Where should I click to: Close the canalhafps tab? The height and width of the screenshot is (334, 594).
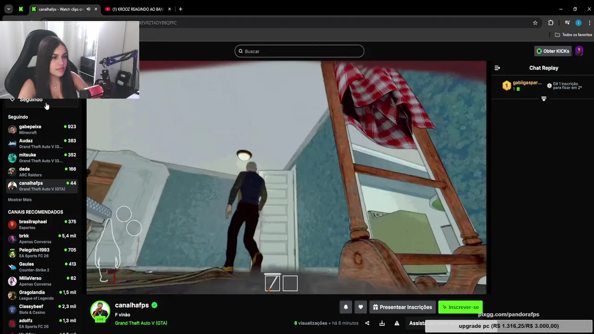point(96,9)
